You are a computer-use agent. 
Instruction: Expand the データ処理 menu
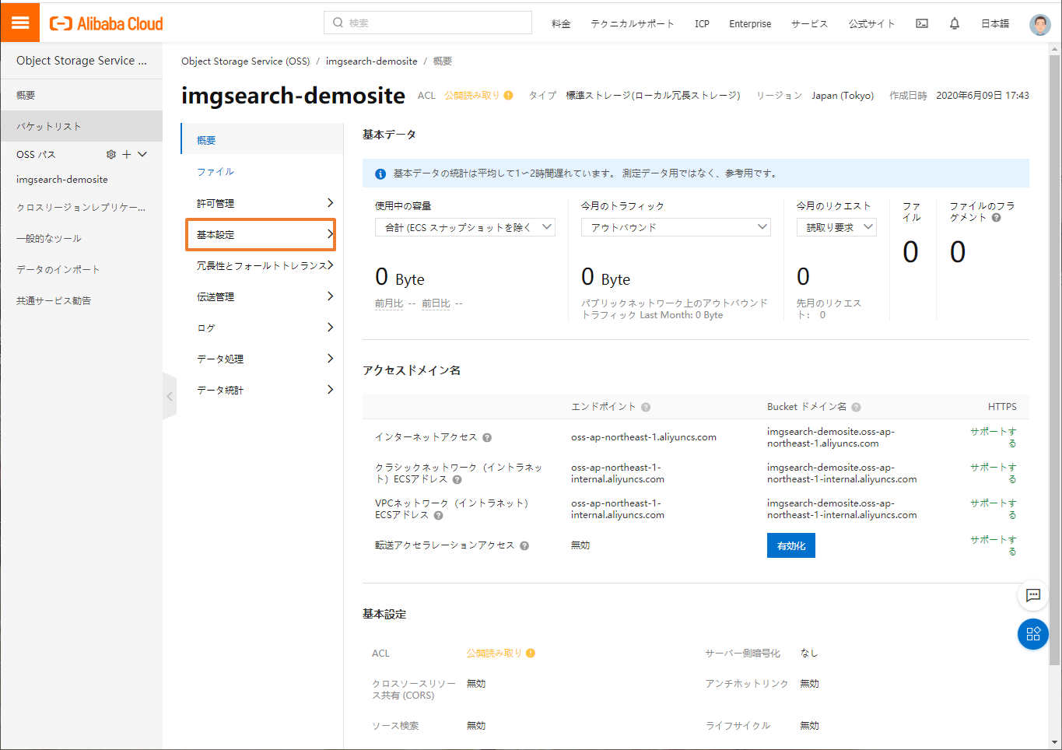(x=261, y=359)
